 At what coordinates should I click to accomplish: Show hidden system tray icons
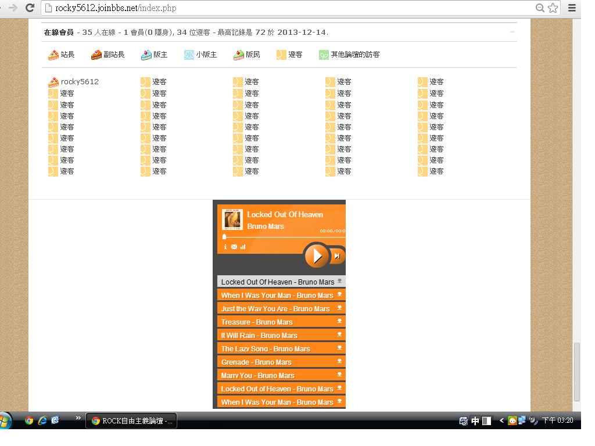(501, 420)
